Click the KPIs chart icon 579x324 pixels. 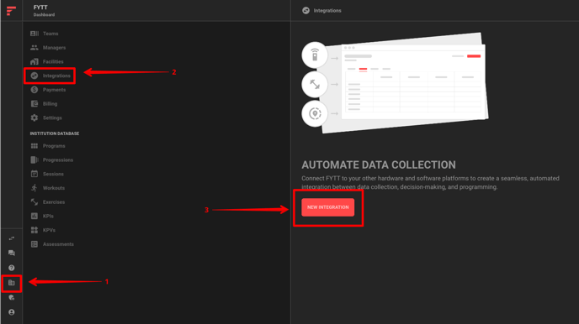point(35,216)
